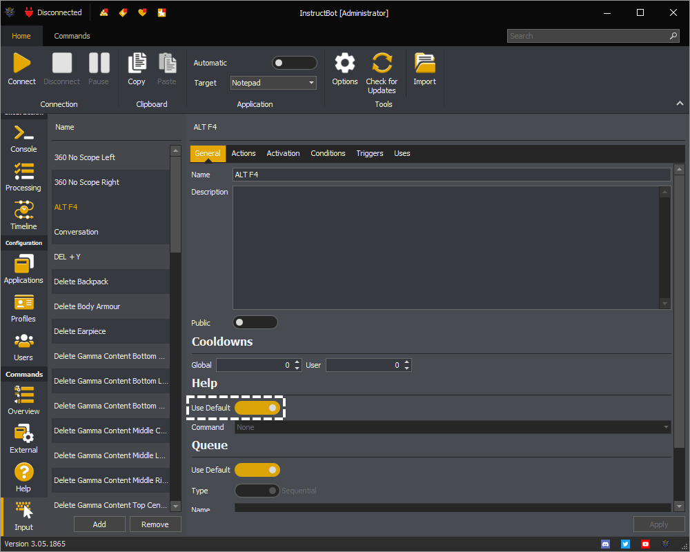
Task: Decrease the User cooldown value
Action: pos(406,368)
